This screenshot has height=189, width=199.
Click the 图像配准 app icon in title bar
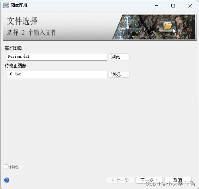click(x=6, y=5)
